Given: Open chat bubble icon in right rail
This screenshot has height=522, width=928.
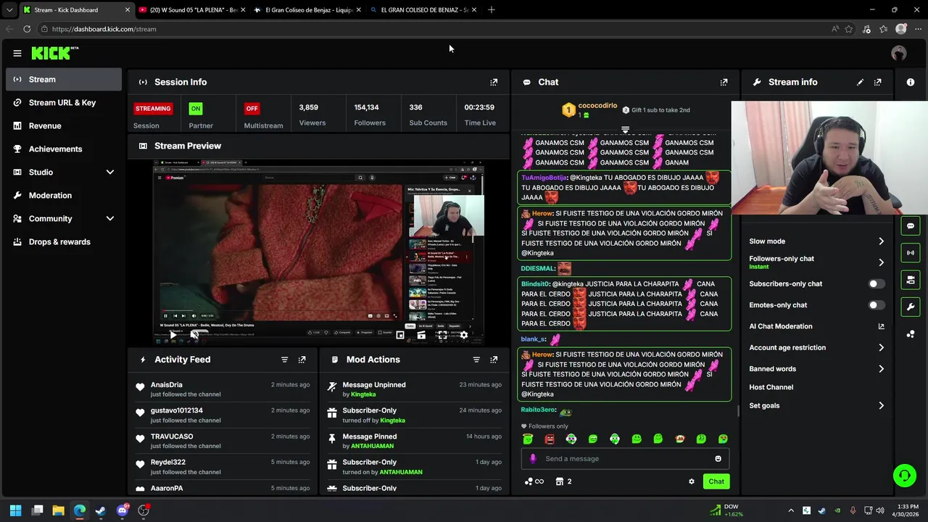Looking at the screenshot, I should (x=911, y=225).
